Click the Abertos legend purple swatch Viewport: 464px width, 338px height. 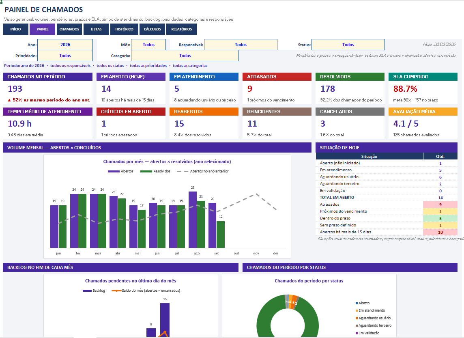[114, 171]
